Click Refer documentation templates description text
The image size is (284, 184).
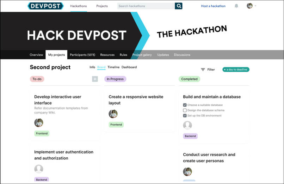tap(61, 110)
